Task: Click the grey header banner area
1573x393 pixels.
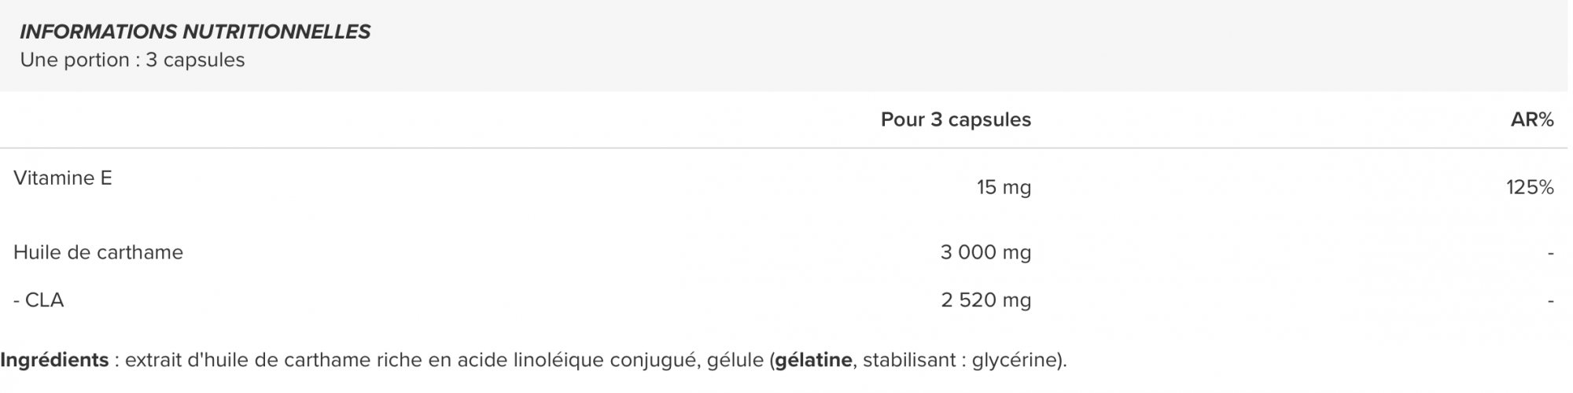Action: (x=786, y=46)
